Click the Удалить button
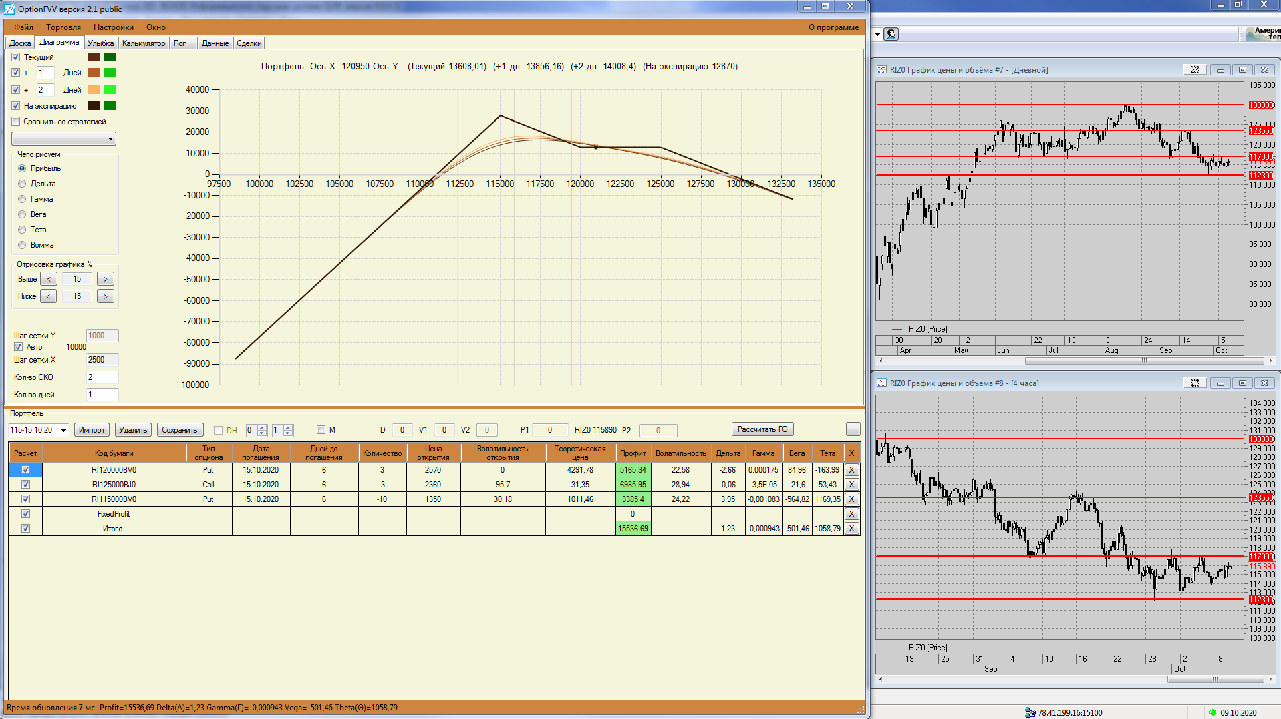 click(x=133, y=430)
